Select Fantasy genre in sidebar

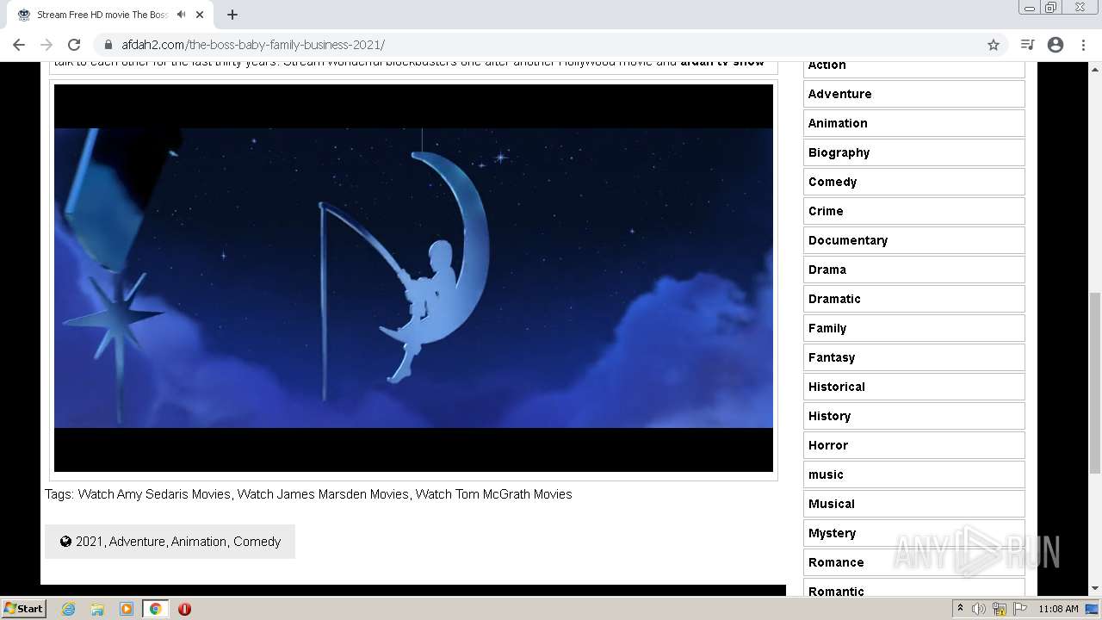pyautogui.click(x=913, y=357)
